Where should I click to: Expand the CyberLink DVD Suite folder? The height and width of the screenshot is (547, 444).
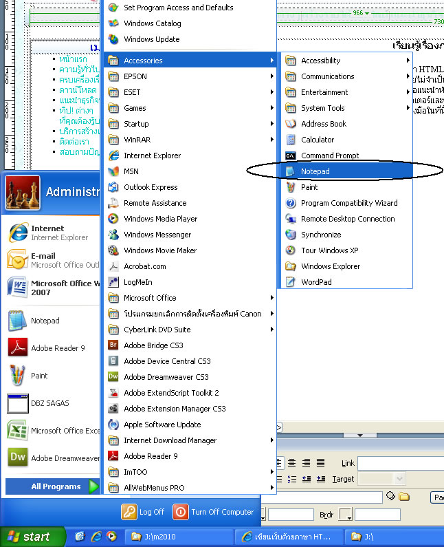pyautogui.click(x=190, y=330)
